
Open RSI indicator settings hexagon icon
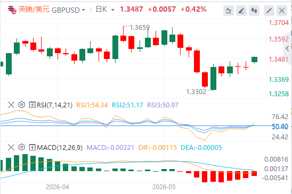(22, 105)
